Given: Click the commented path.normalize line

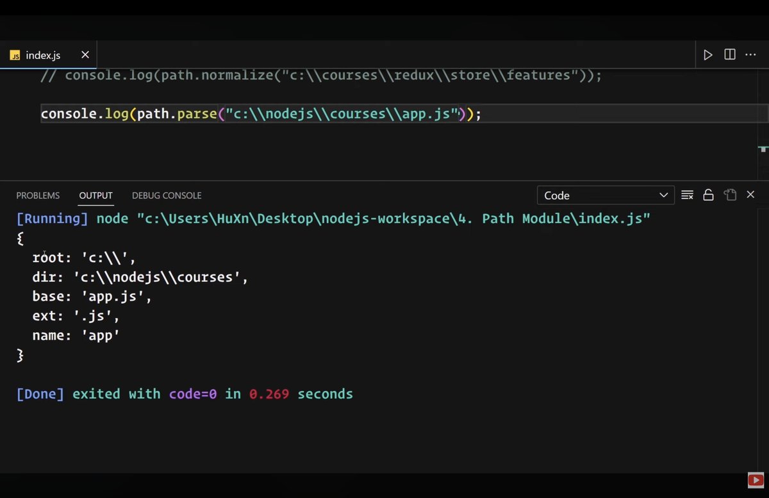Looking at the screenshot, I should 321,75.
